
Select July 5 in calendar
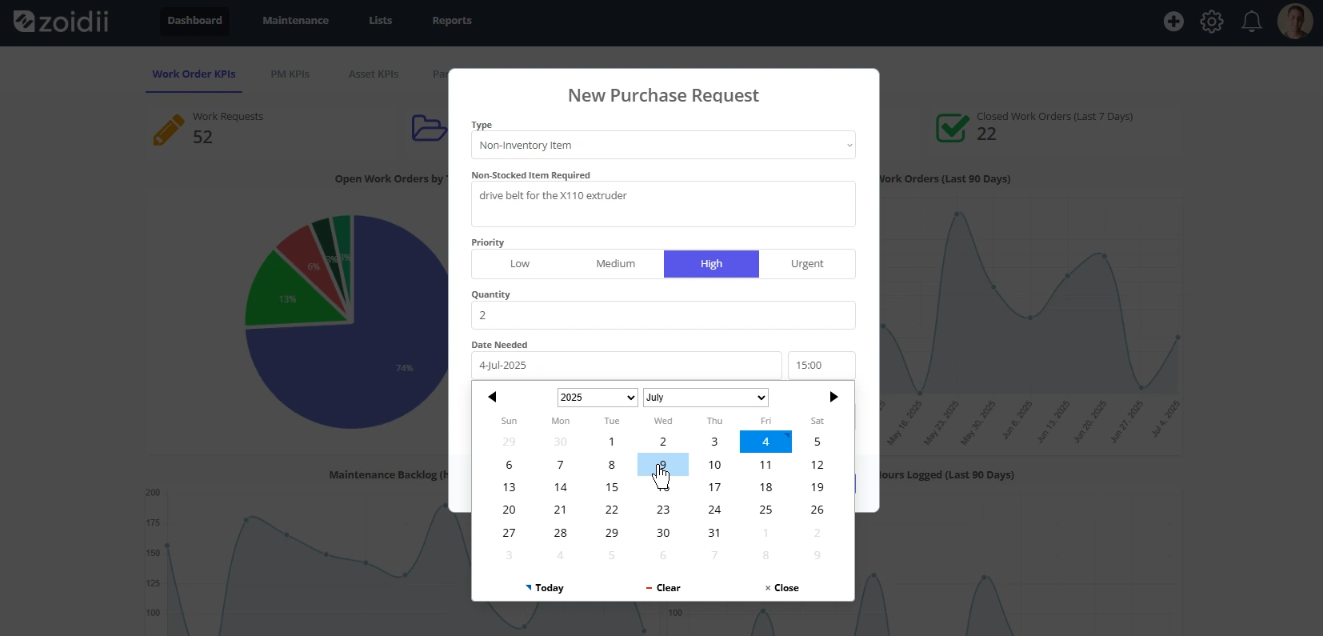pyautogui.click(x=817, y=442)
